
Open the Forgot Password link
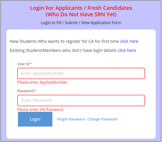71,119
